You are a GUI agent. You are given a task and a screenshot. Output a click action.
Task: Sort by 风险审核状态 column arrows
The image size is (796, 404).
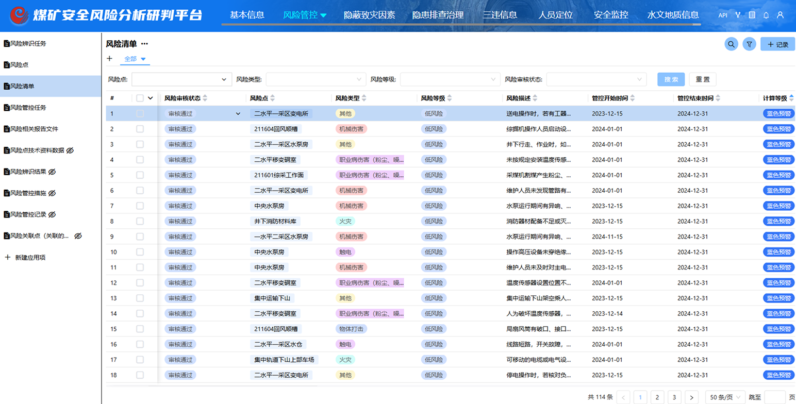tap(205, 98)
